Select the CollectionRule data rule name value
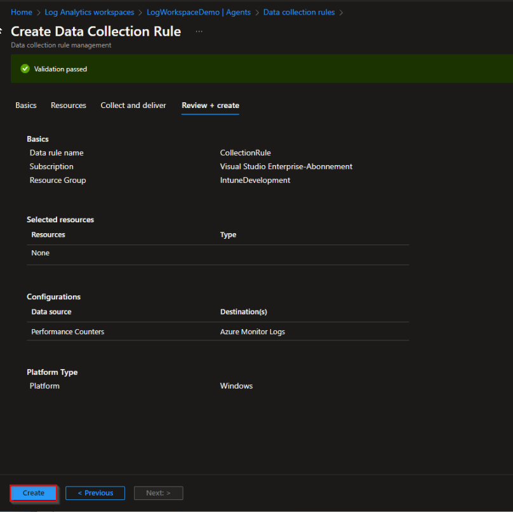The image size is (513, 512). tap(245, 152)
